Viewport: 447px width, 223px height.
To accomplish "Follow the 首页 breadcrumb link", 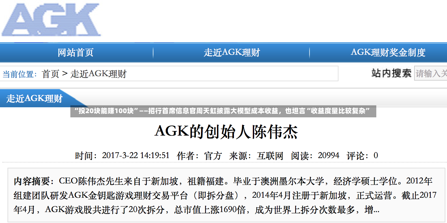I will click(50, 74).
